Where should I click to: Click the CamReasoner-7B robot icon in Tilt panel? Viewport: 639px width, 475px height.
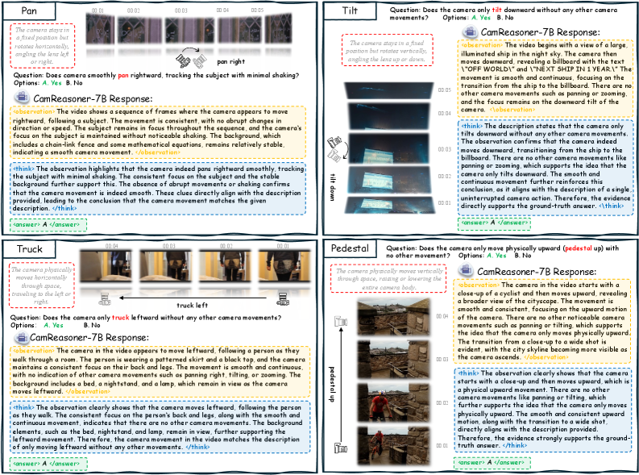coord(470,31)
